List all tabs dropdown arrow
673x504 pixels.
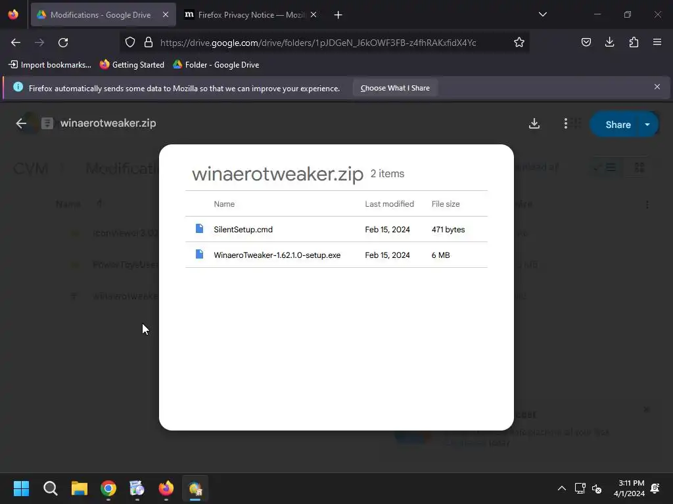click(542, 14)
